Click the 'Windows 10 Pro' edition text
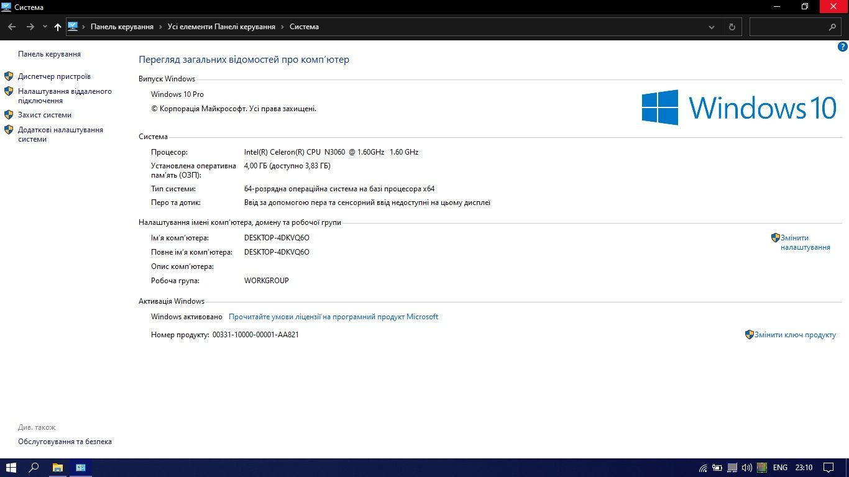 click(177, 94)
